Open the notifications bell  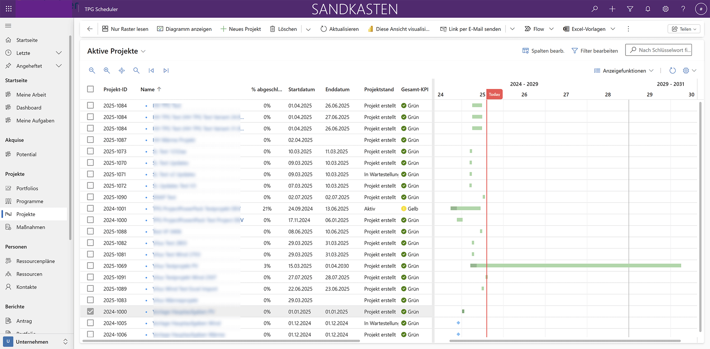648,9
